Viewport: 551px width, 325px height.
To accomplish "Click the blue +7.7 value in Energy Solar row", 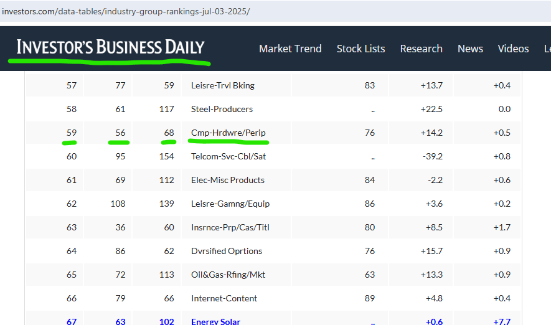I will (502, 321).
